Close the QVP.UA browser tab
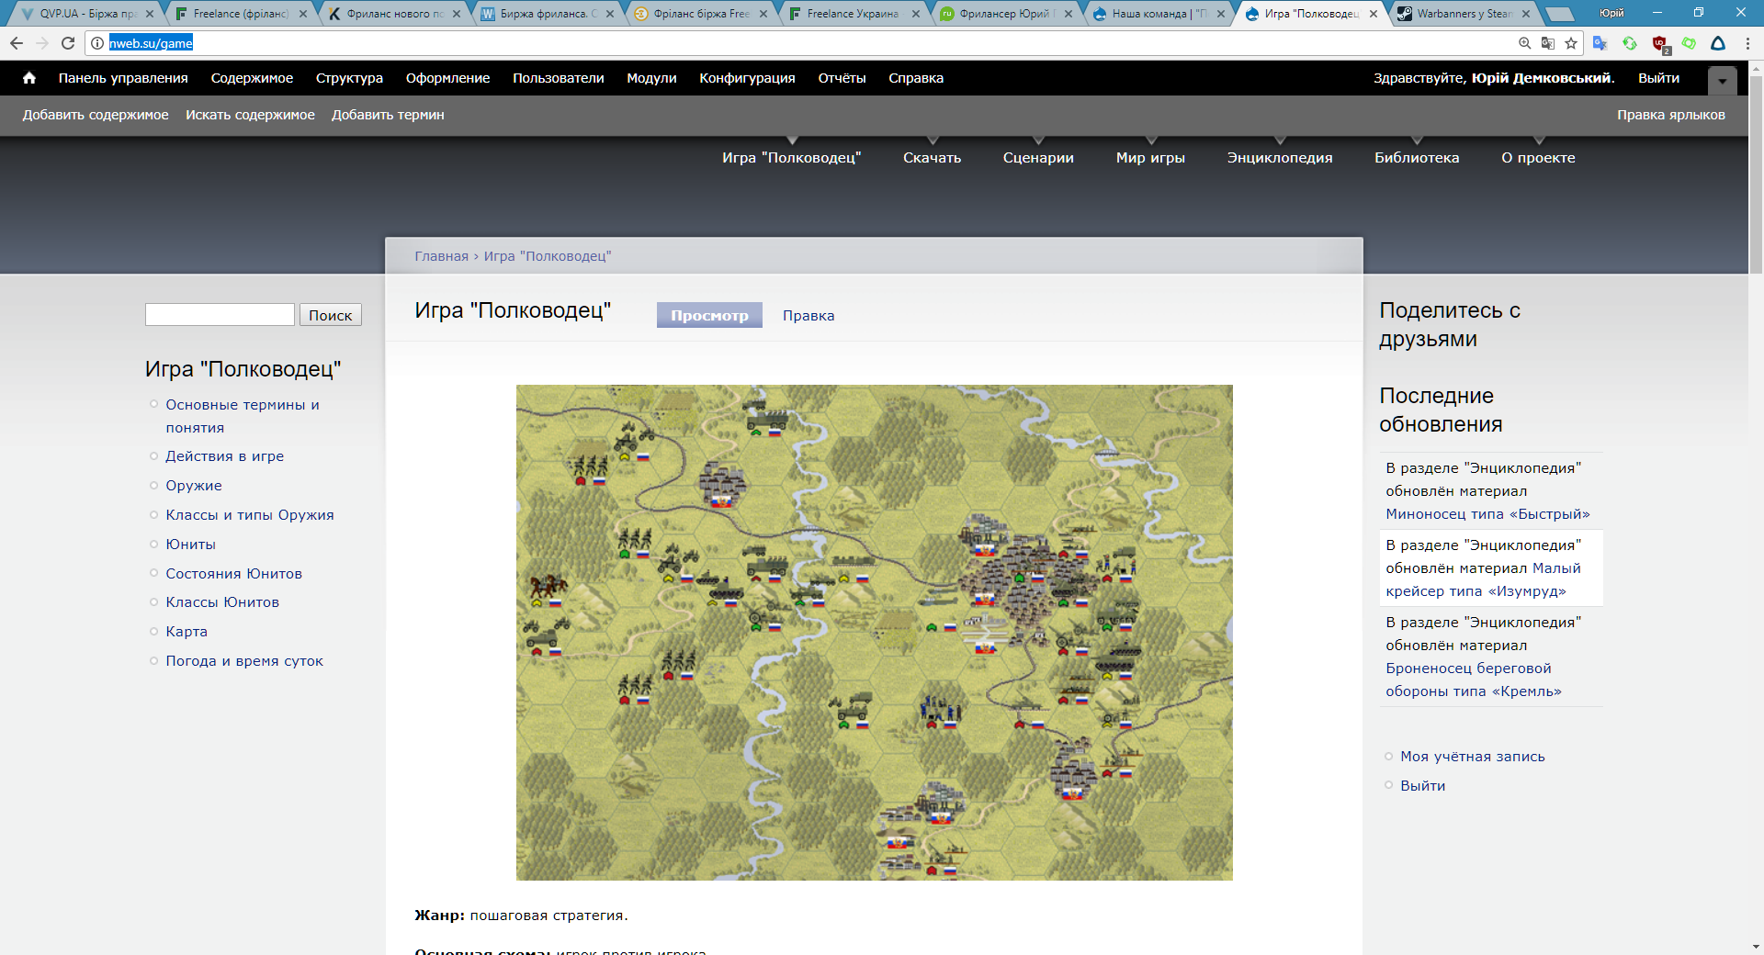 click(150, 14)
